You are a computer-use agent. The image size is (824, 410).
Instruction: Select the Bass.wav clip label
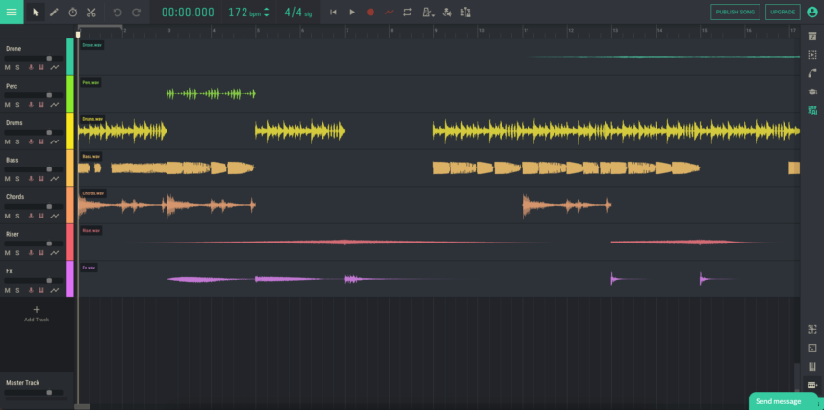point(91,157)
